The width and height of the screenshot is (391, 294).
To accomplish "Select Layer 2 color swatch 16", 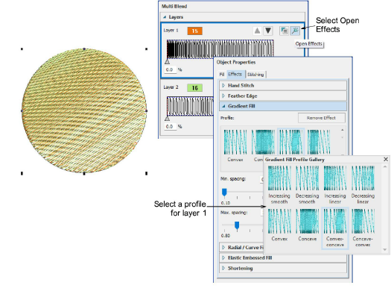I will pyautogui.click(x=194, y=88).
